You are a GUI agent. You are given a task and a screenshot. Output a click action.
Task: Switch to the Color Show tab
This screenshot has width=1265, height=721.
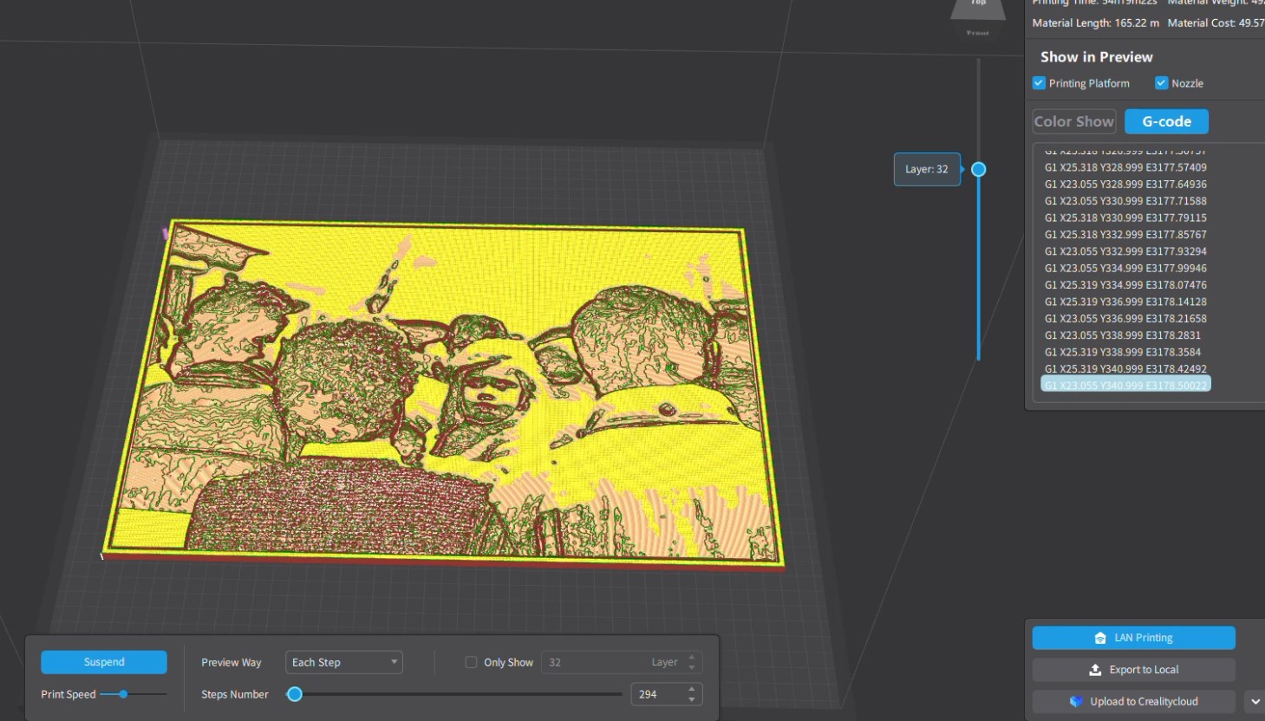1073,121
